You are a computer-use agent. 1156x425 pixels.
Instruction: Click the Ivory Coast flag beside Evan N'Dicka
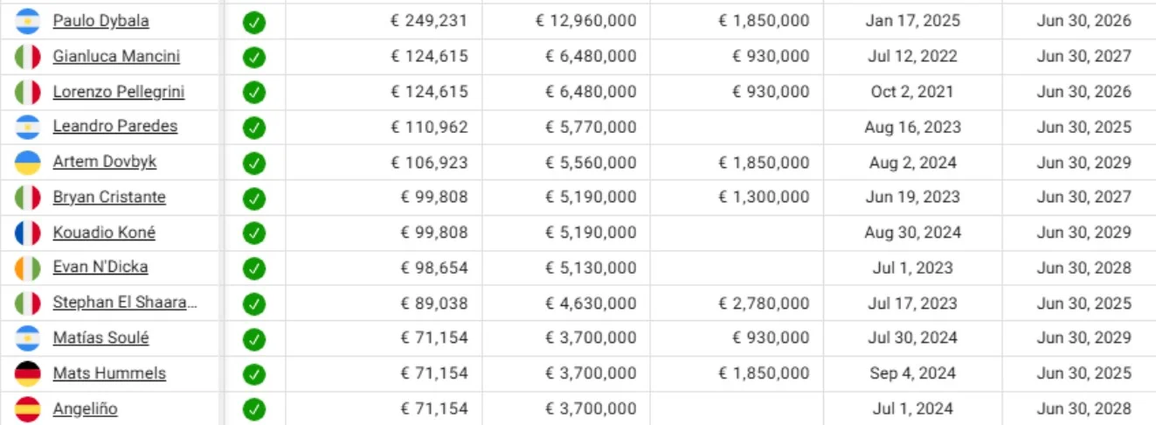point(28,268)
